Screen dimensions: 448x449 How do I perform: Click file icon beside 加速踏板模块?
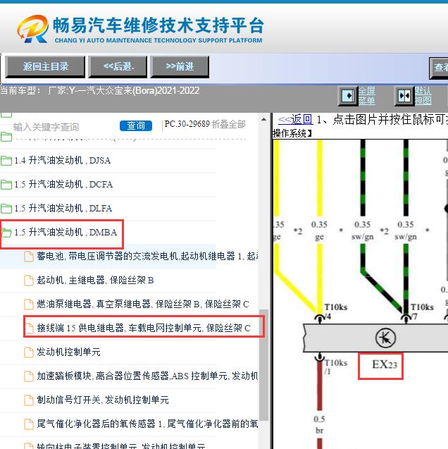[x=29, y=376]
